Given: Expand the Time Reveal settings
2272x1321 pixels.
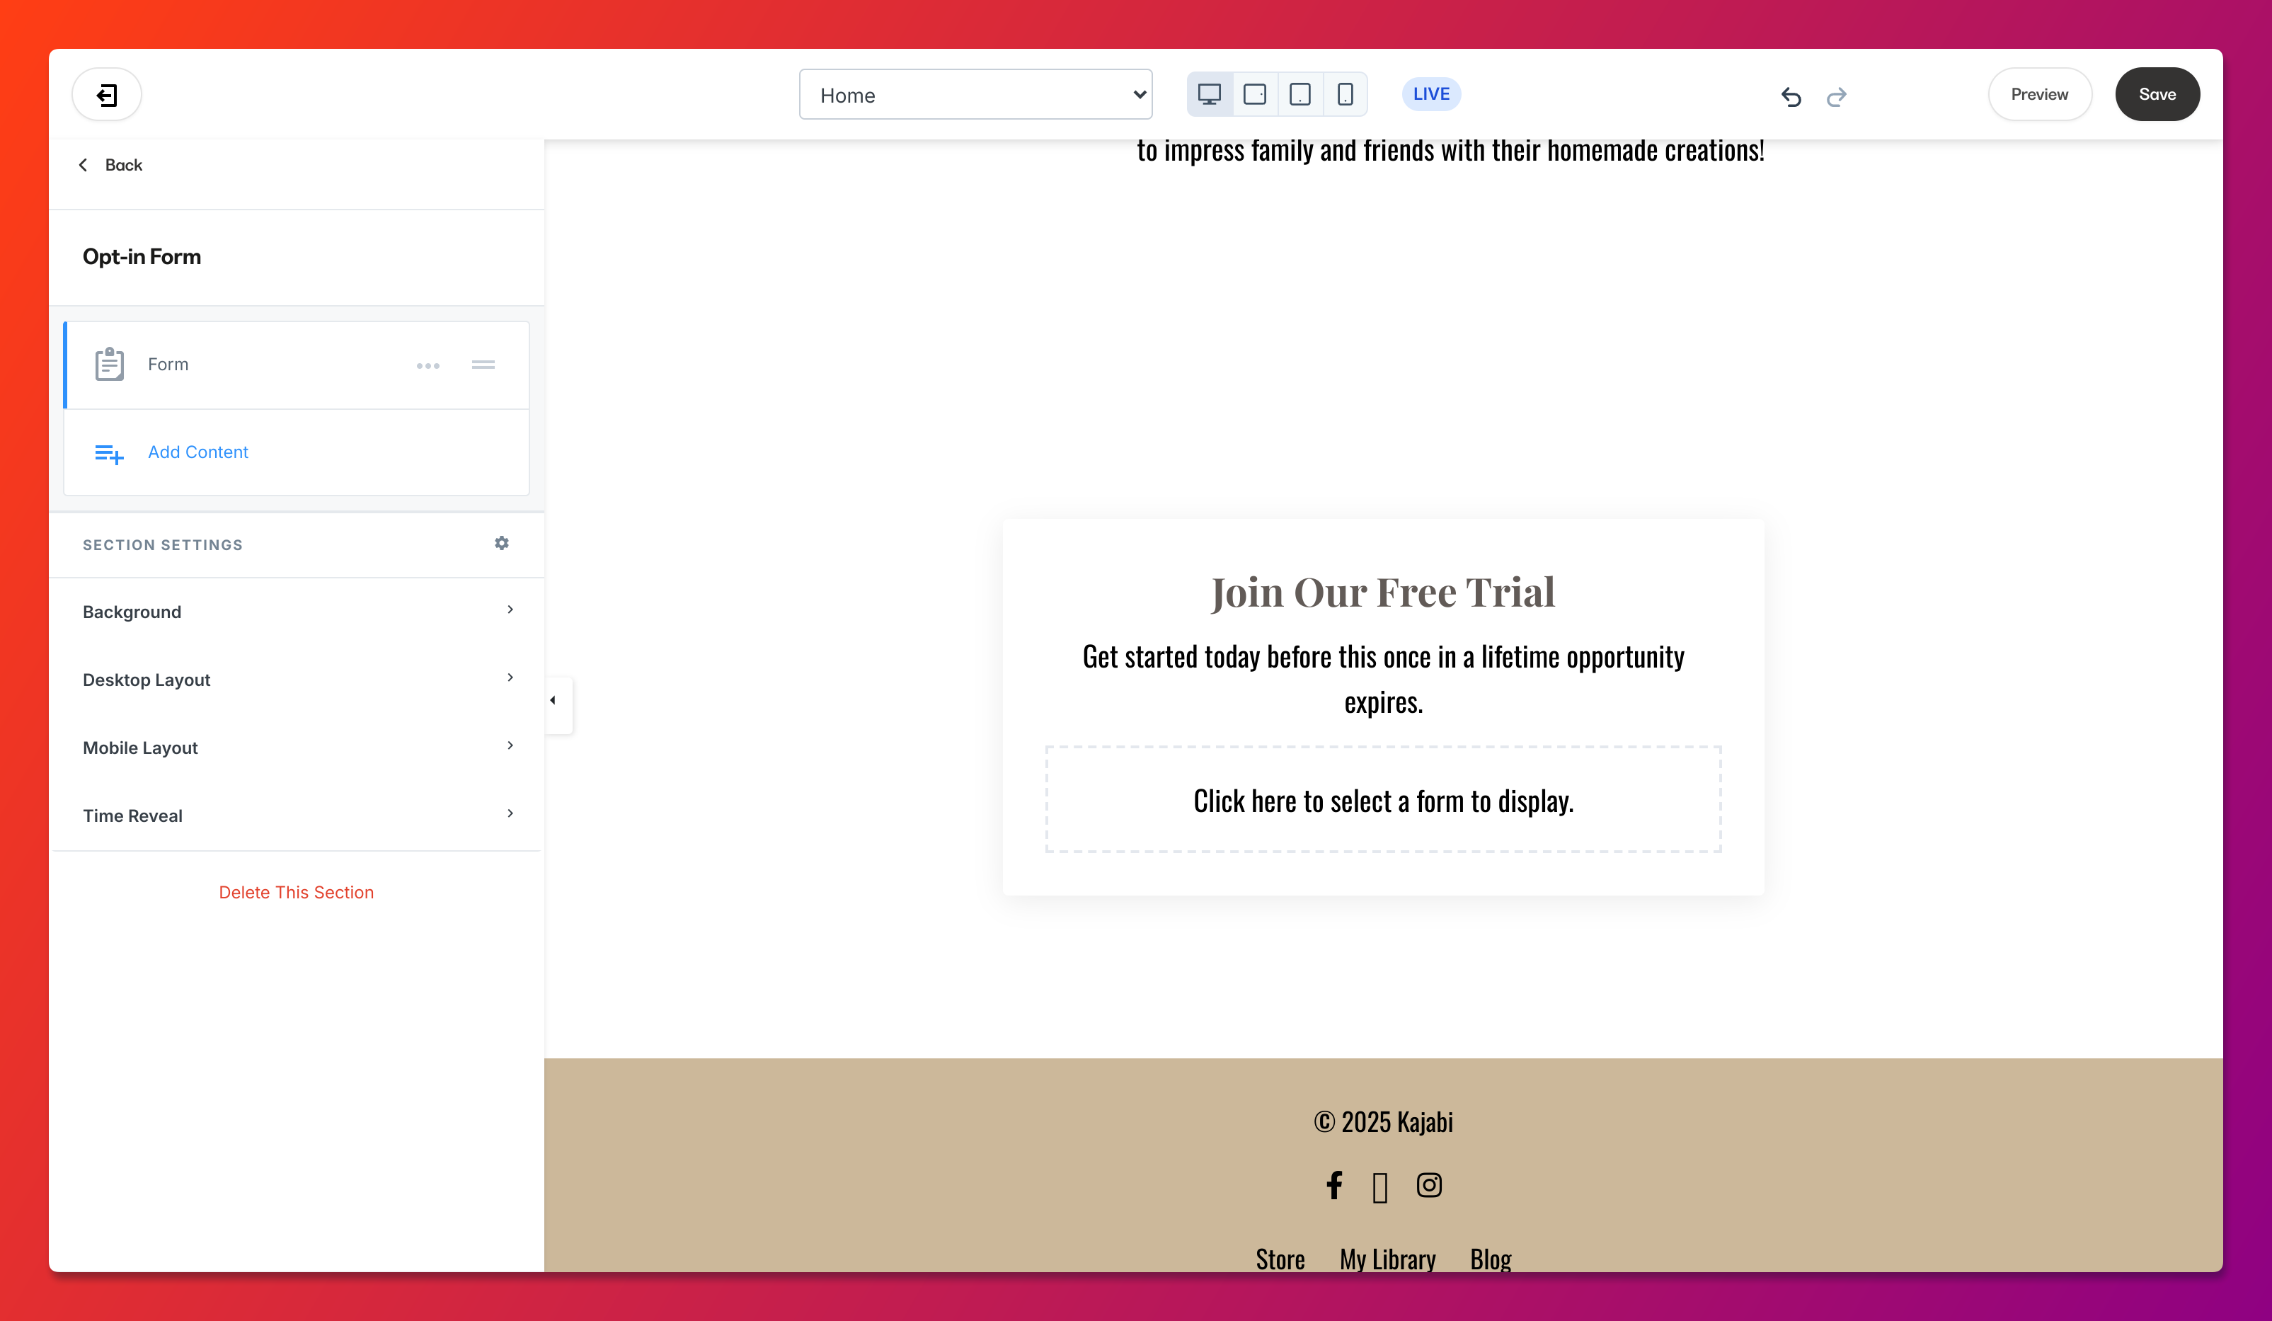Looking at the screenshot, I should 297,815.
